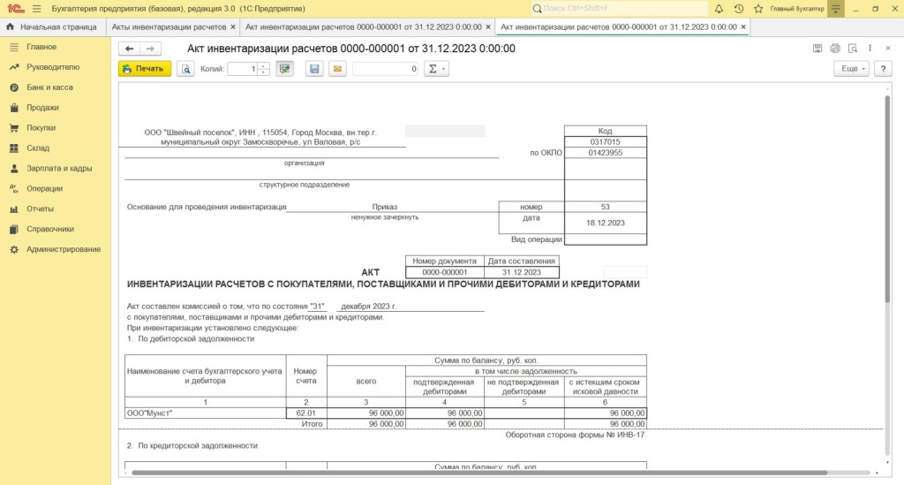Open notifications bell icon
The image size is (904, 485).
point(719,8)
